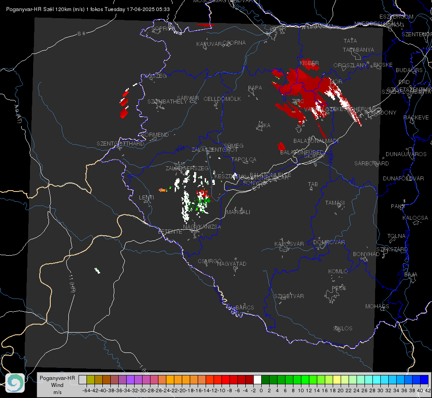Select the RACKEVE label
This screenshot has height=398, width=432.
416,118
